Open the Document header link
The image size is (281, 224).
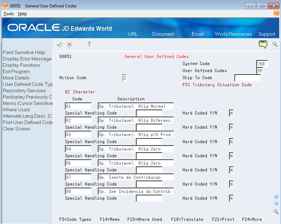point(163,34)
